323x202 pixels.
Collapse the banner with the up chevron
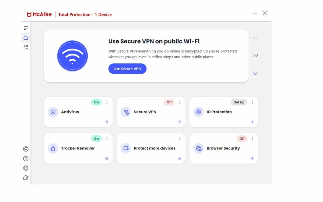(255, 38)
